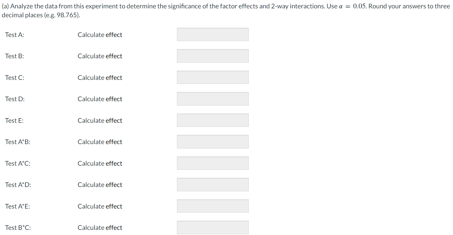This screenshot has width=453, height=235.
Task: Select the Test B*C effect answer field
Action: click(x=213, y=227)
